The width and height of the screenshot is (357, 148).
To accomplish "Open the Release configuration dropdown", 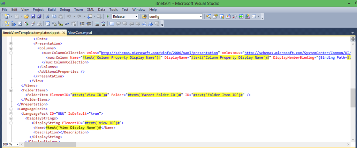I will (136, 16).
